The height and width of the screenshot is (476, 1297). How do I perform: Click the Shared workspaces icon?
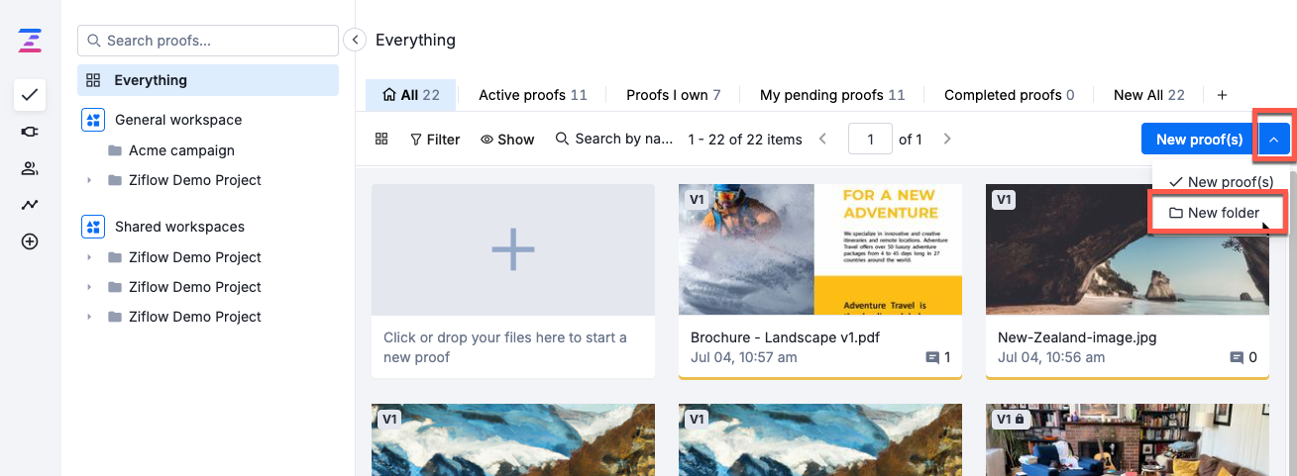(92, 227)
